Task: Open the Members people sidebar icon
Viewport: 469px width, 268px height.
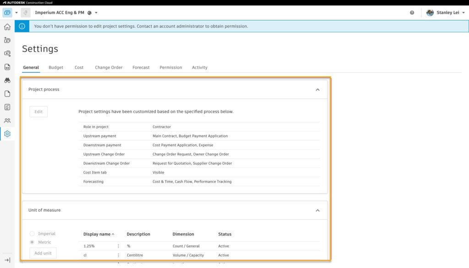Action: pos(7,121)
